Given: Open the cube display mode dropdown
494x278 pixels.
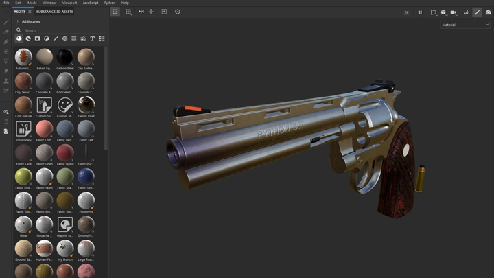Looking at the screenshot, I should click(444, 12).
